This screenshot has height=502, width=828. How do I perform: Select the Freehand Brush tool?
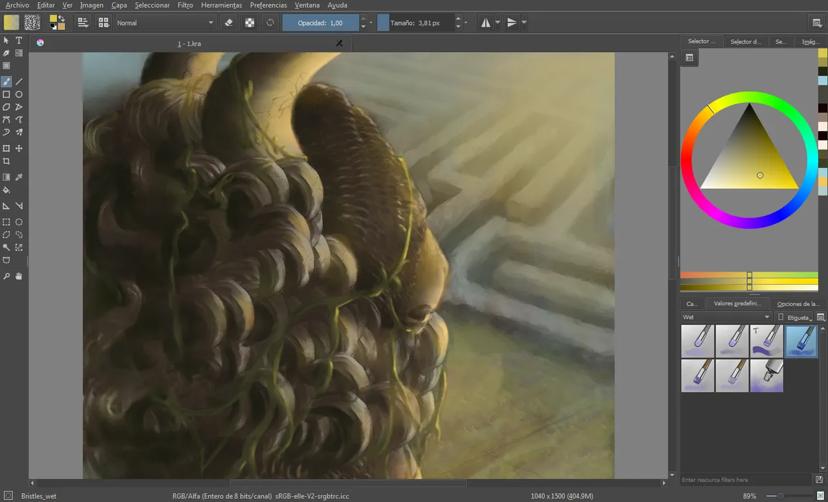pos(6,82)
